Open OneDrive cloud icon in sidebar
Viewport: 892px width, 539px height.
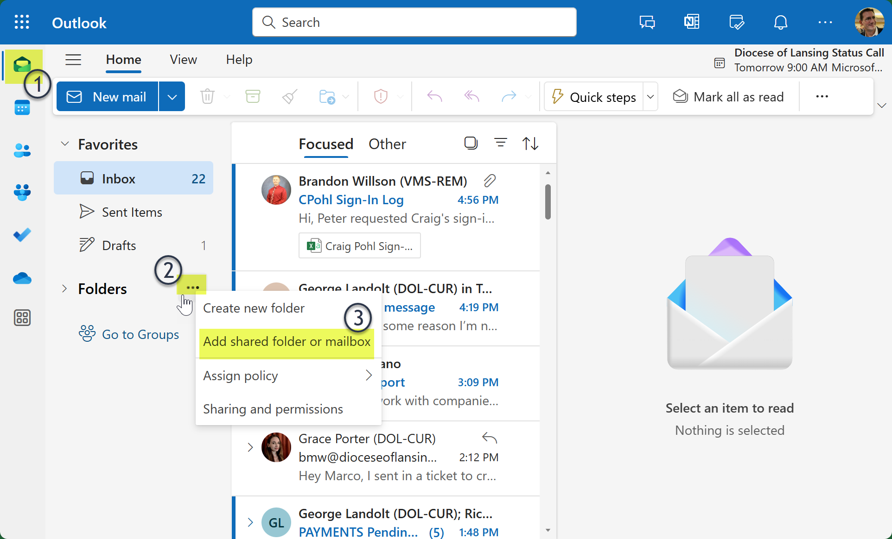click(x=22, y=278)
